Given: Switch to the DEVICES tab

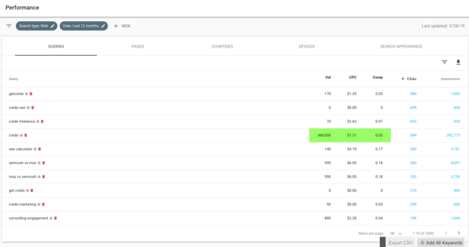Looking at the screenshot, I should point(307,46).
